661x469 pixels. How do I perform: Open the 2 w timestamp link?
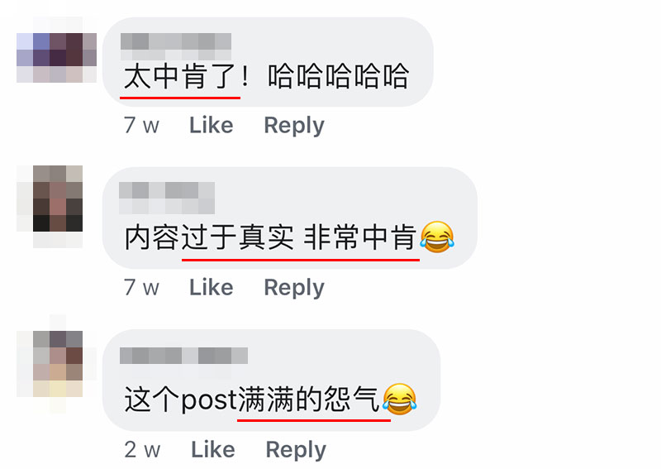[142, 449]
